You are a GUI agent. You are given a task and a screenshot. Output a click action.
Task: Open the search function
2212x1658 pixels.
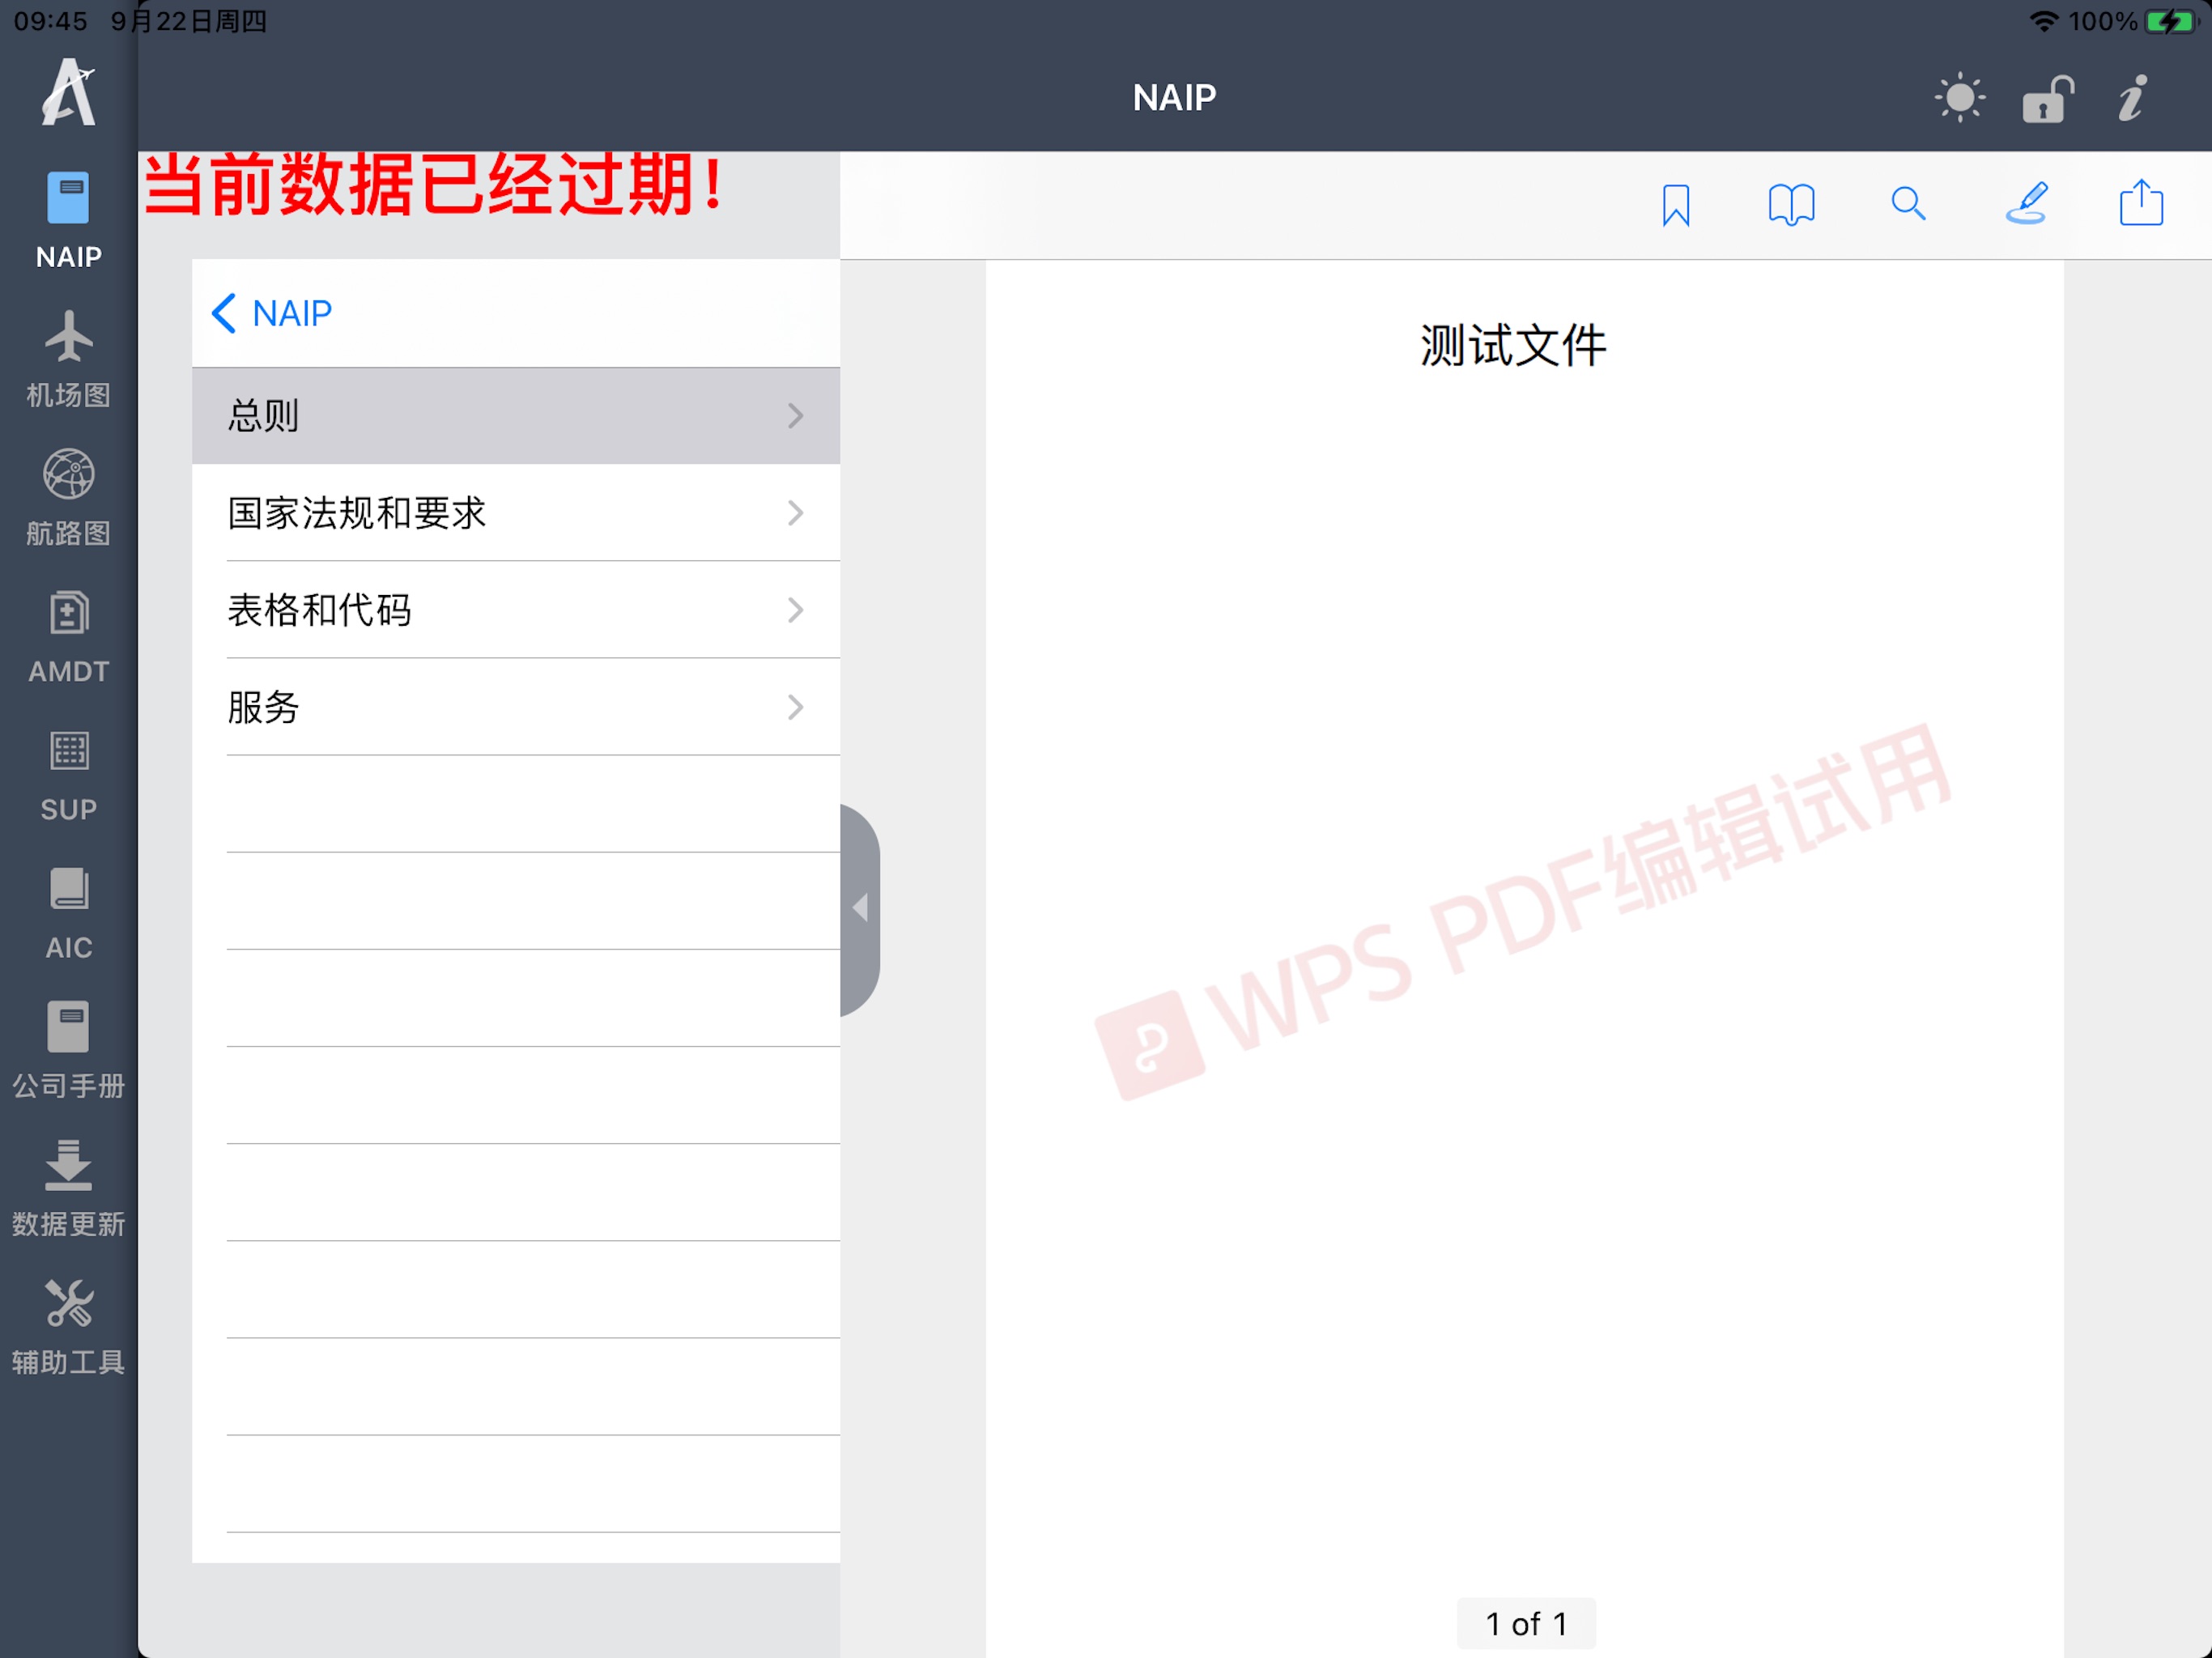1909,204
